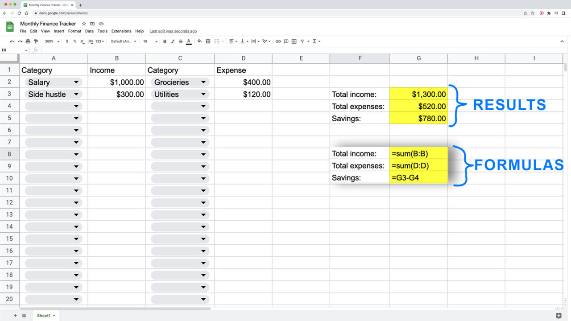Open the text color picker
Image resolution: width=571 pixels, height=321 pixels.
[189, 41]
